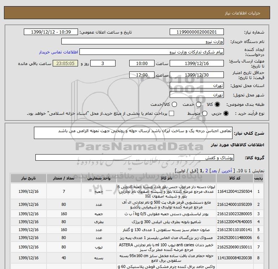Click product code 2161240001050209
Image resolution: width=278 pixels, height=269 pixels.
235,204
